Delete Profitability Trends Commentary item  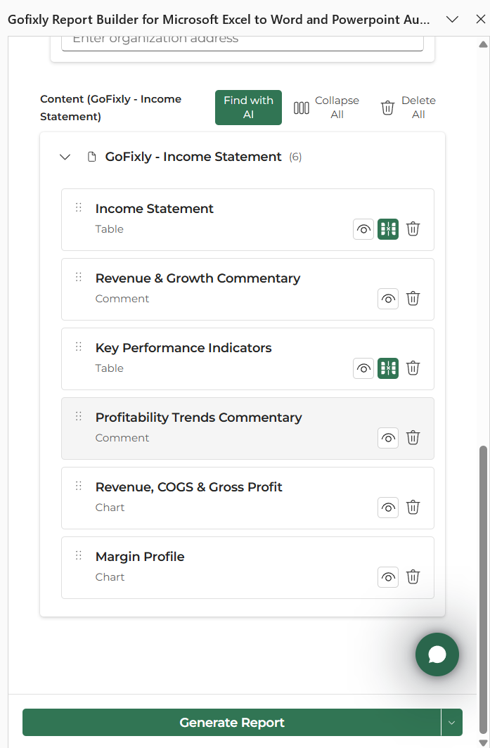pos(413,439)
